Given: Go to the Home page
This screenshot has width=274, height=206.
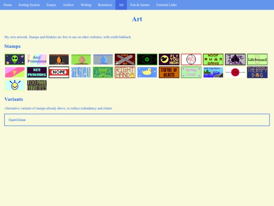Looking at the screenshot, I should tap(8, 5).
